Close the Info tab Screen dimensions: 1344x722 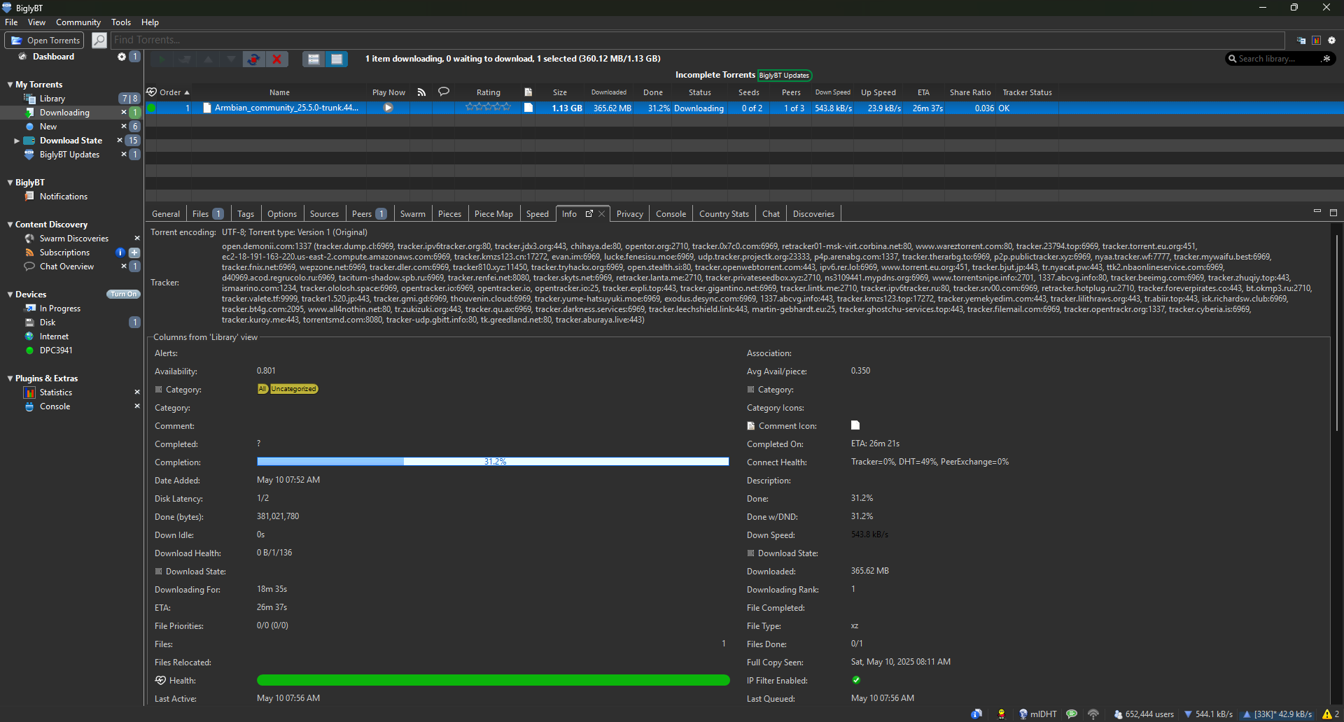point(601,214)
